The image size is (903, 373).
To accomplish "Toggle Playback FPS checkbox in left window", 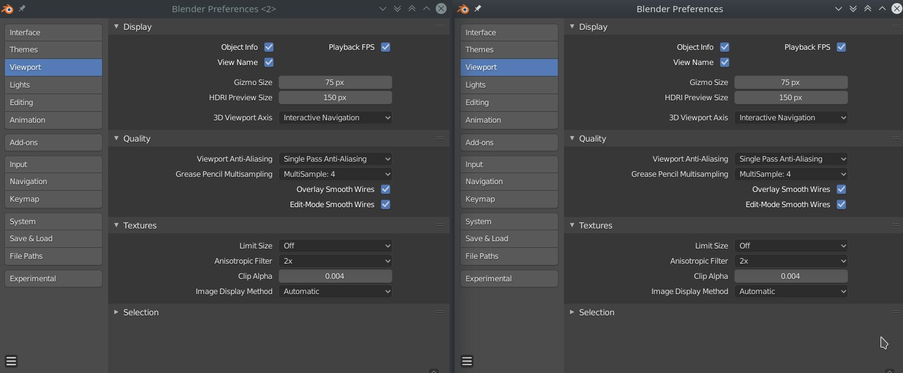I will 385,47.
